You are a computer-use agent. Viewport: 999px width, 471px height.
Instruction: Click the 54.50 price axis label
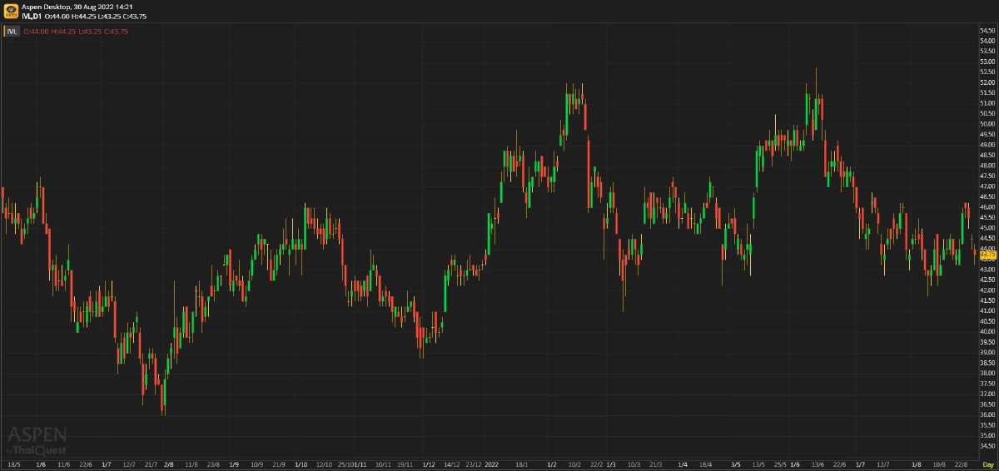[988, 30]
